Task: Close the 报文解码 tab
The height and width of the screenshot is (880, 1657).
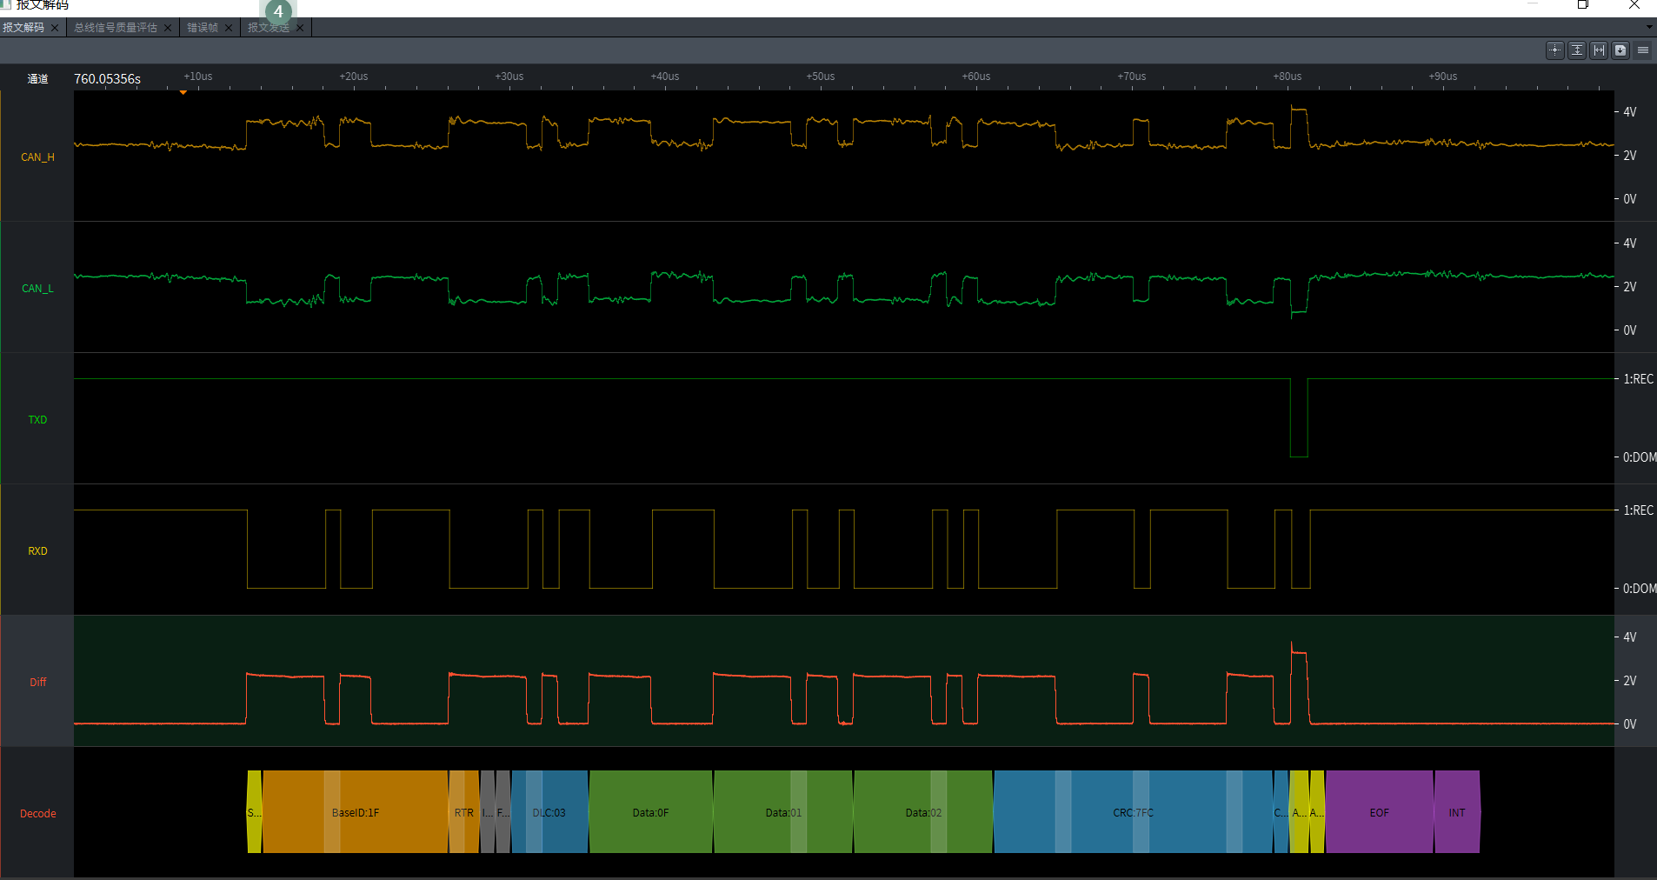Action: tap(56, 28)
